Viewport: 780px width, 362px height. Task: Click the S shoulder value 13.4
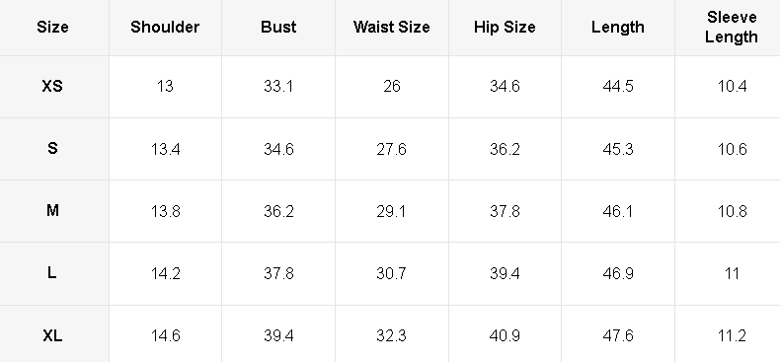165,149
